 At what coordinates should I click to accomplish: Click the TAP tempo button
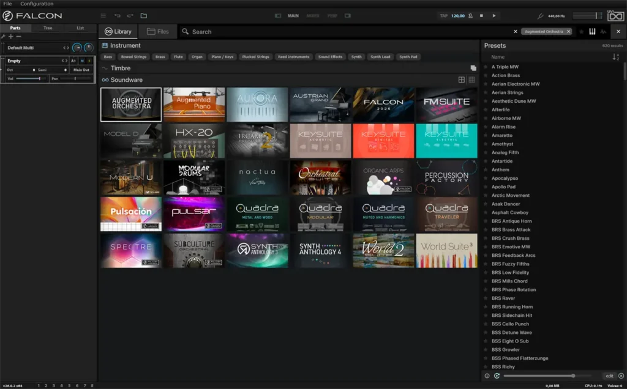(444, 16)
